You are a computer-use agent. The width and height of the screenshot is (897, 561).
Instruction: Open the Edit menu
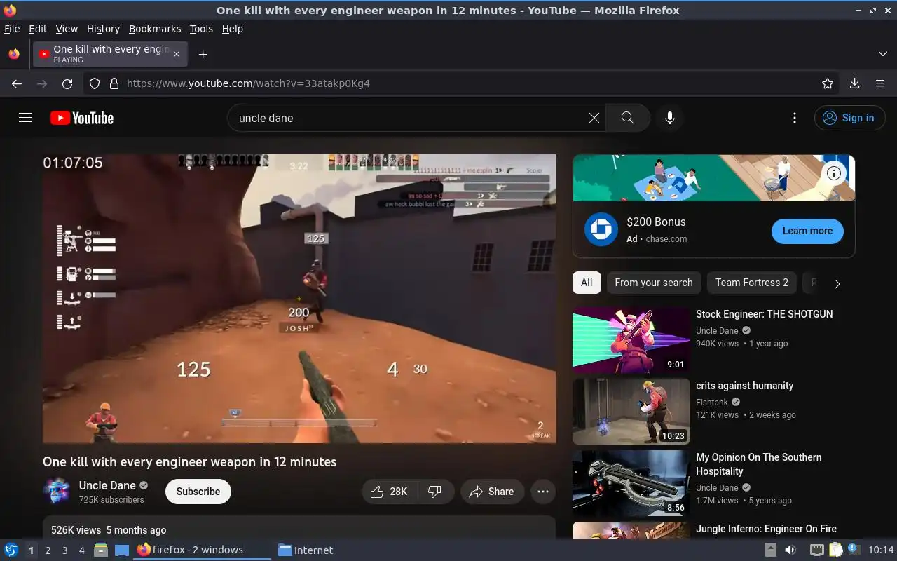(x=38, y=29)
